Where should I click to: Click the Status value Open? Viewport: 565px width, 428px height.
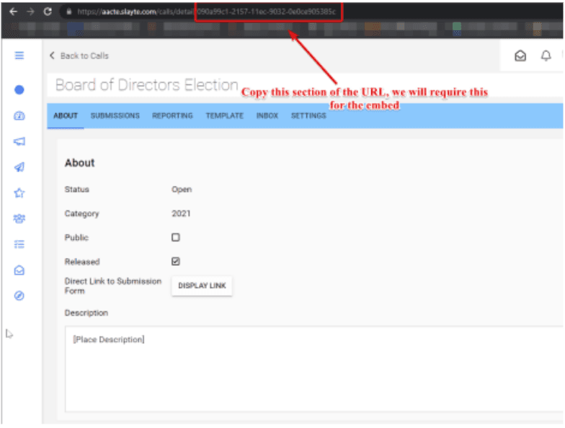click(182, 190)
